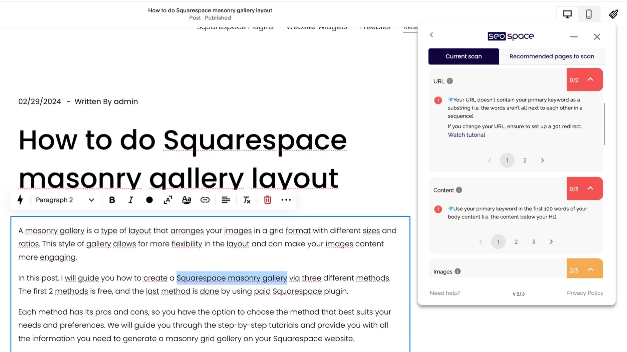627x352 pixels.
Task: Insert a link with the chain icon
Action: [205, 200]
